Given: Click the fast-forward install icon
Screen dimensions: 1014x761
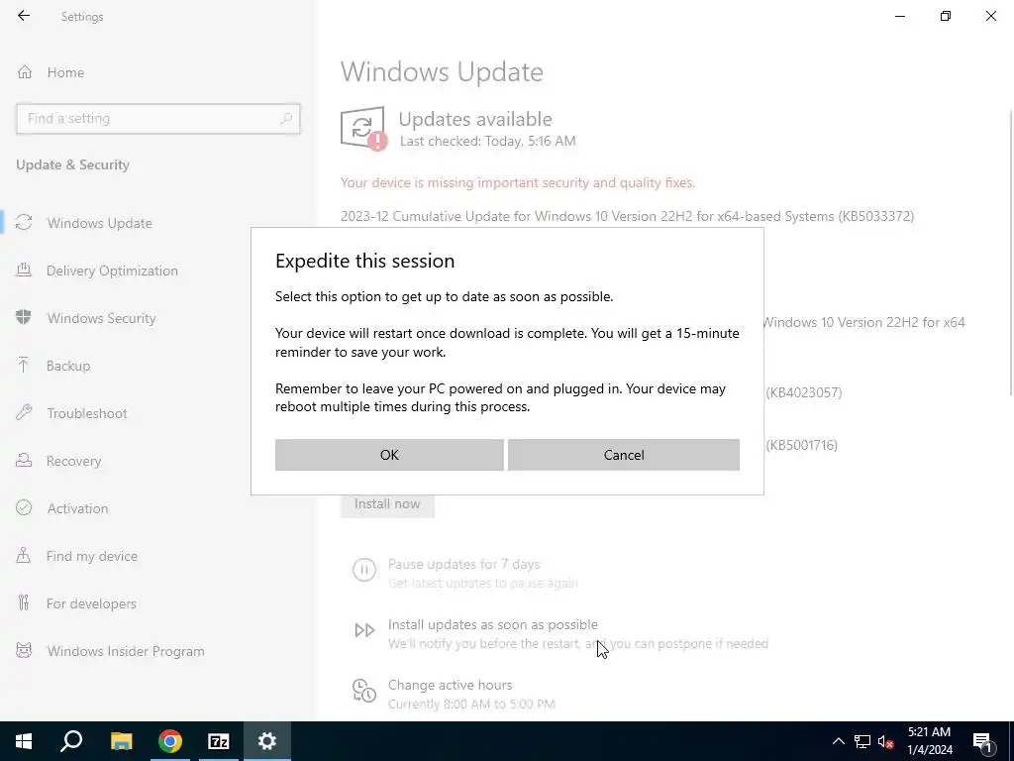Looking at the screenshot, I should (x=364, y=630).
